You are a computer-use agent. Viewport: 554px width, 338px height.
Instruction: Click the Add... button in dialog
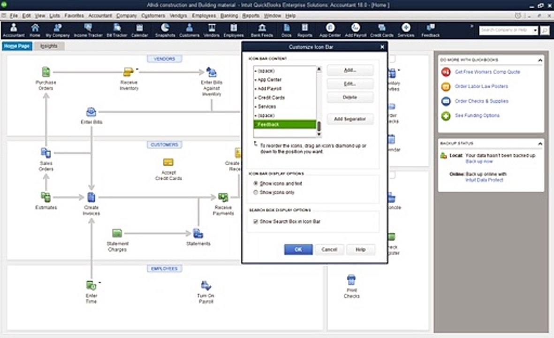tap(350, 70)
